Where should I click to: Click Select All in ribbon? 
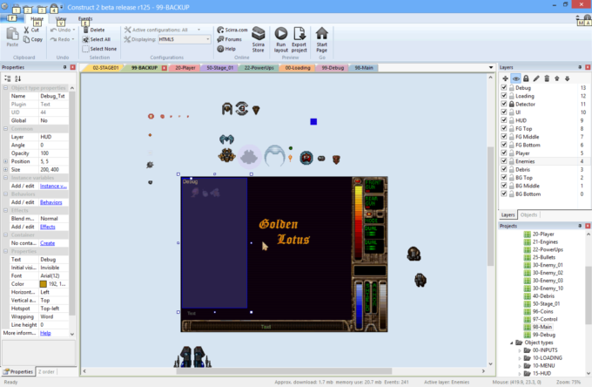tap(97, 39)
